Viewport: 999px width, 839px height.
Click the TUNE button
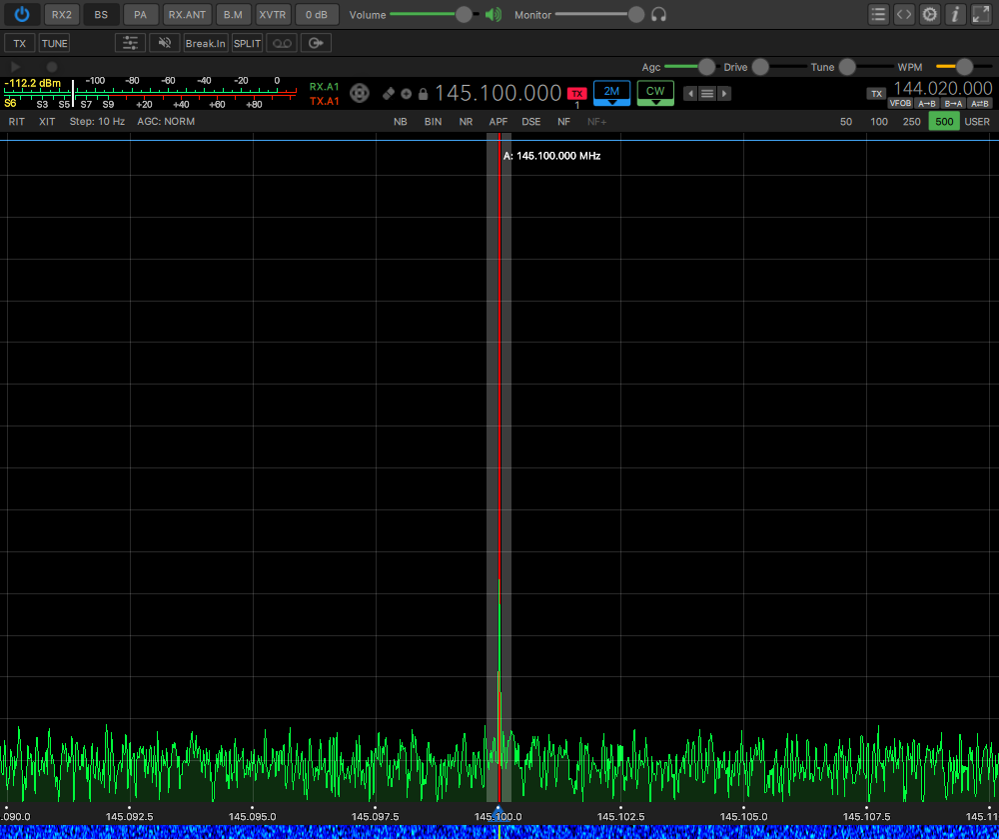pos(54,43)
